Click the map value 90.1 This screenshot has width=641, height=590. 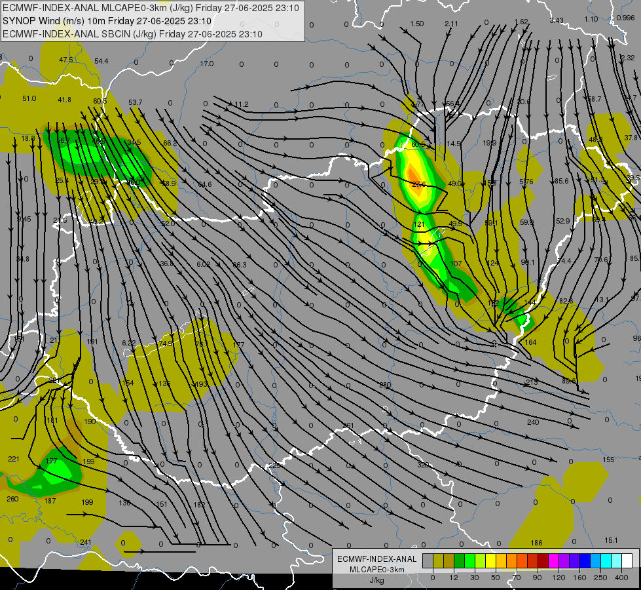click(528, 262)
